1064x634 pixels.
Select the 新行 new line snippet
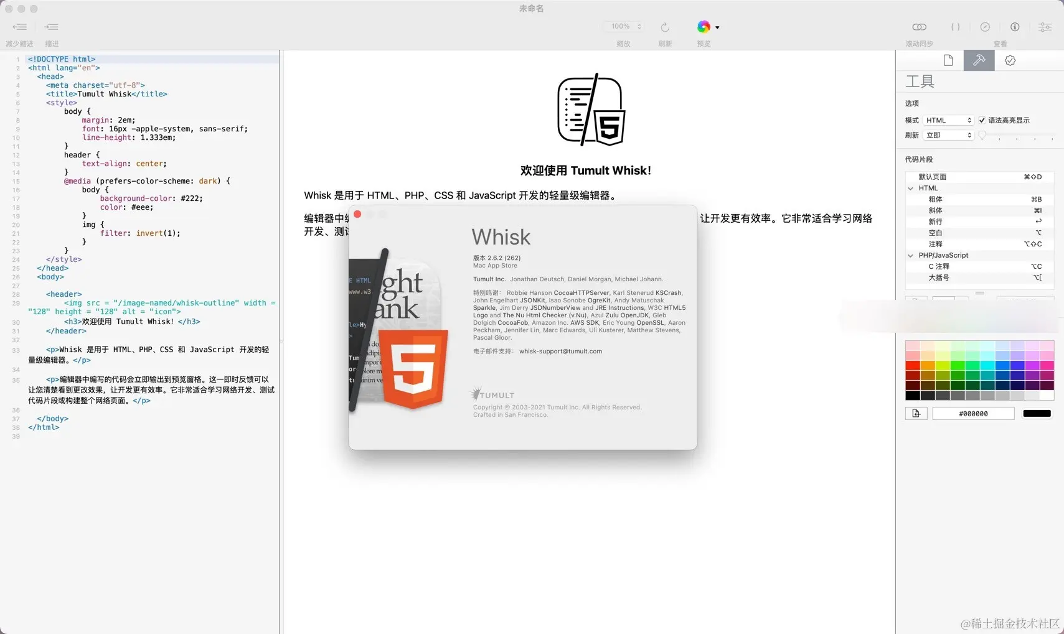(979, 221)
